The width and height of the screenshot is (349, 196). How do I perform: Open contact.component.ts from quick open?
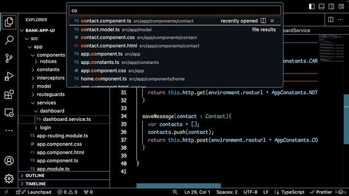(x=174, y=21)
